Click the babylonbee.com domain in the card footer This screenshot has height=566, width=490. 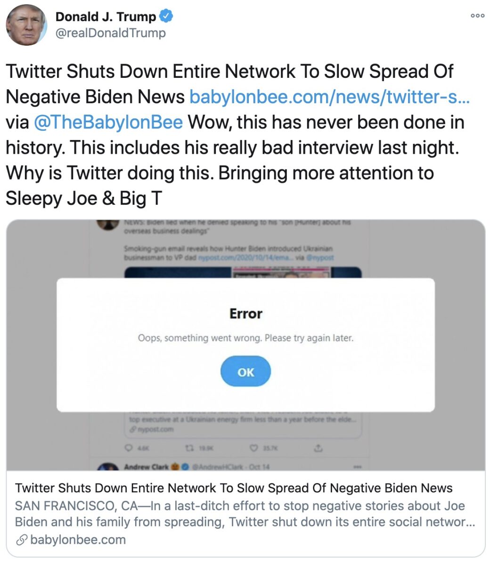point(78,540)
